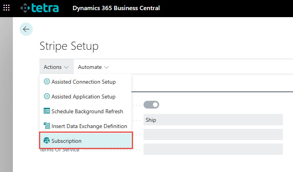Select the Subscription menu entry
This screenshot has height=172, width=293.
(x=66, y=141)
